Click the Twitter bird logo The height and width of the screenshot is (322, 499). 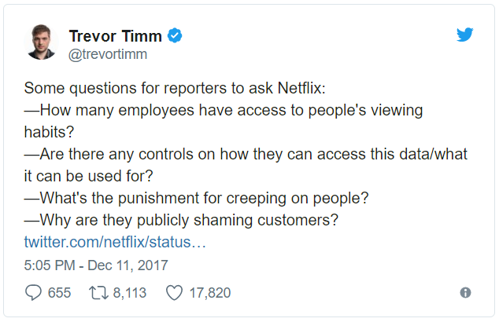tap(466, 35)
